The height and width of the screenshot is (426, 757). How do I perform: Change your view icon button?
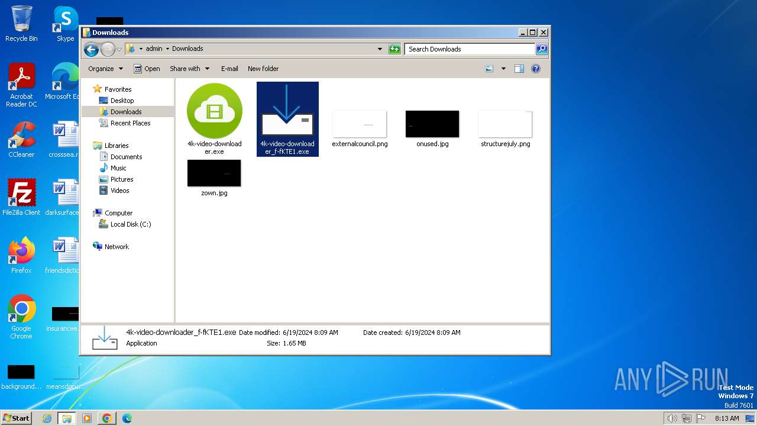489,69
